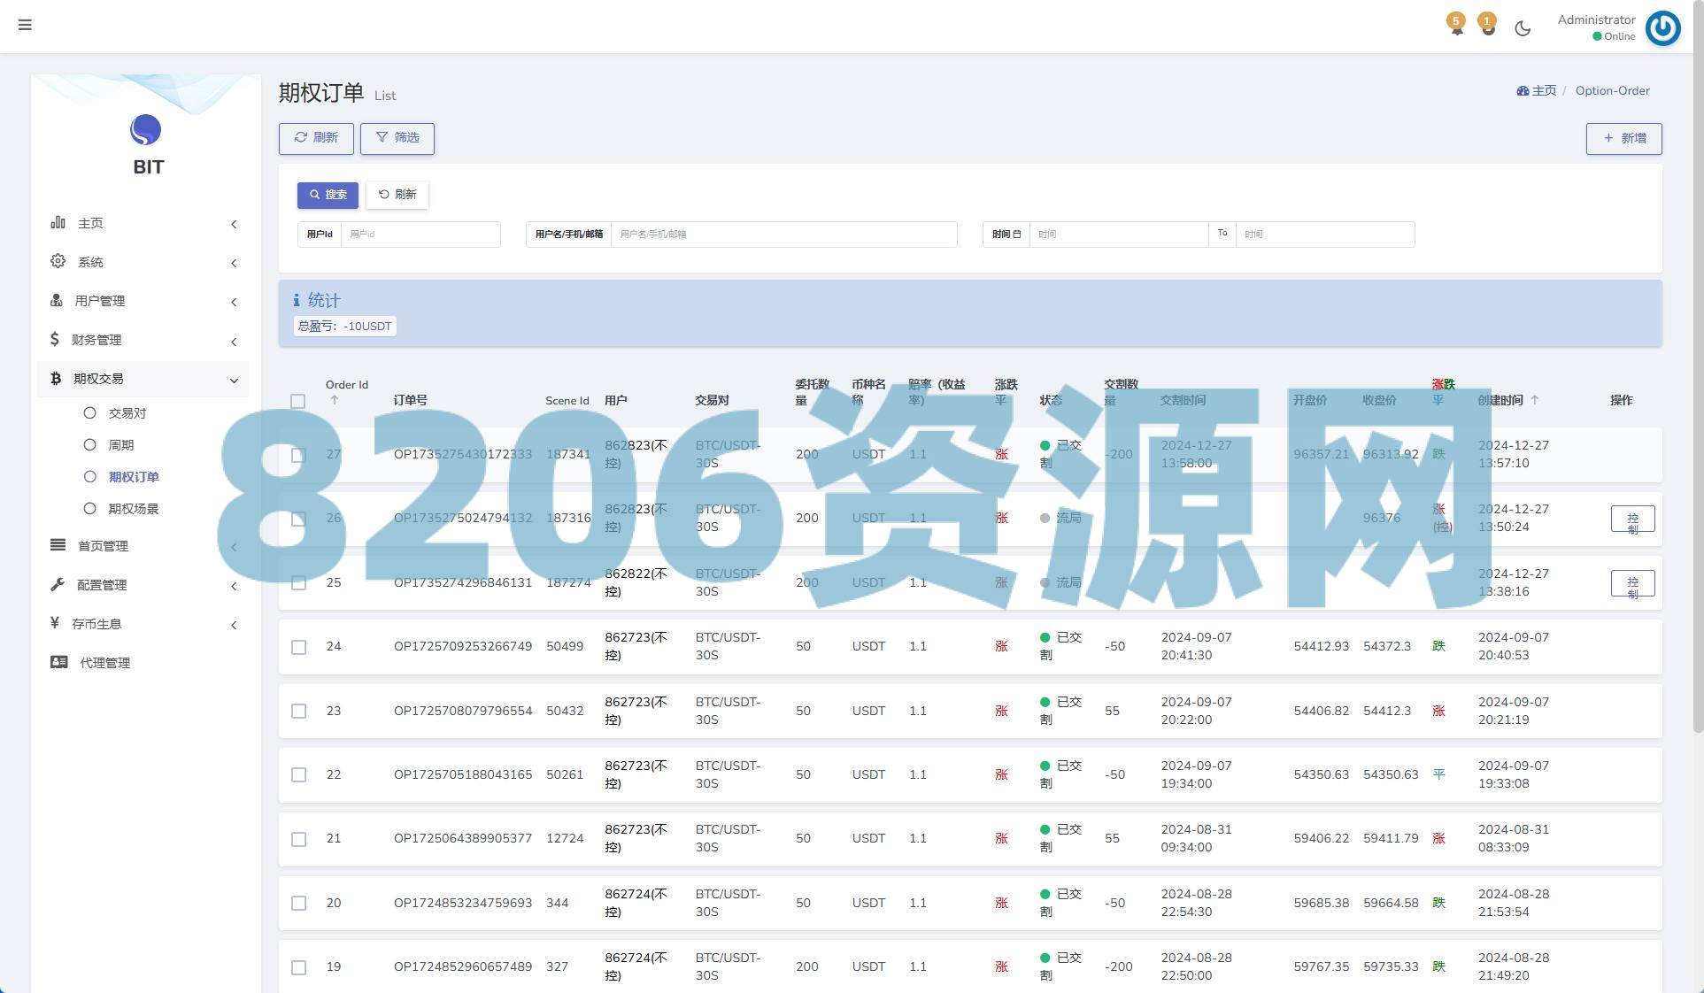This screenshot has height=993, width=1704.
Task: Check the select-all header checkbox
Action: pos(298,401)
